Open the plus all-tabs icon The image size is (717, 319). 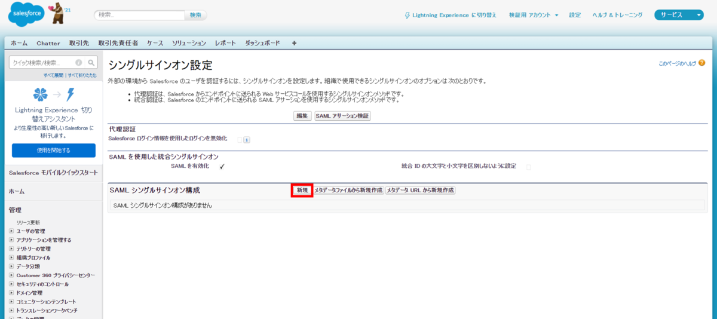(x=294, y=43)
